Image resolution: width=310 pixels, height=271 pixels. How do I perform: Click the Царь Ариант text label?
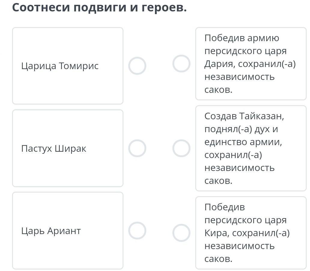pos(51,231)
